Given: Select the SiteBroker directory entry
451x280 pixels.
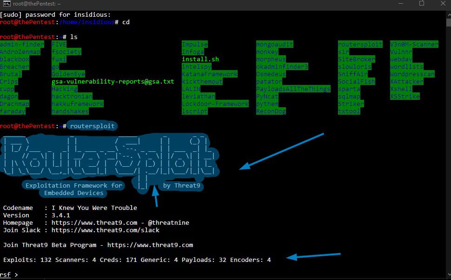Looking at the screenshot, I should tap(356, 59).
